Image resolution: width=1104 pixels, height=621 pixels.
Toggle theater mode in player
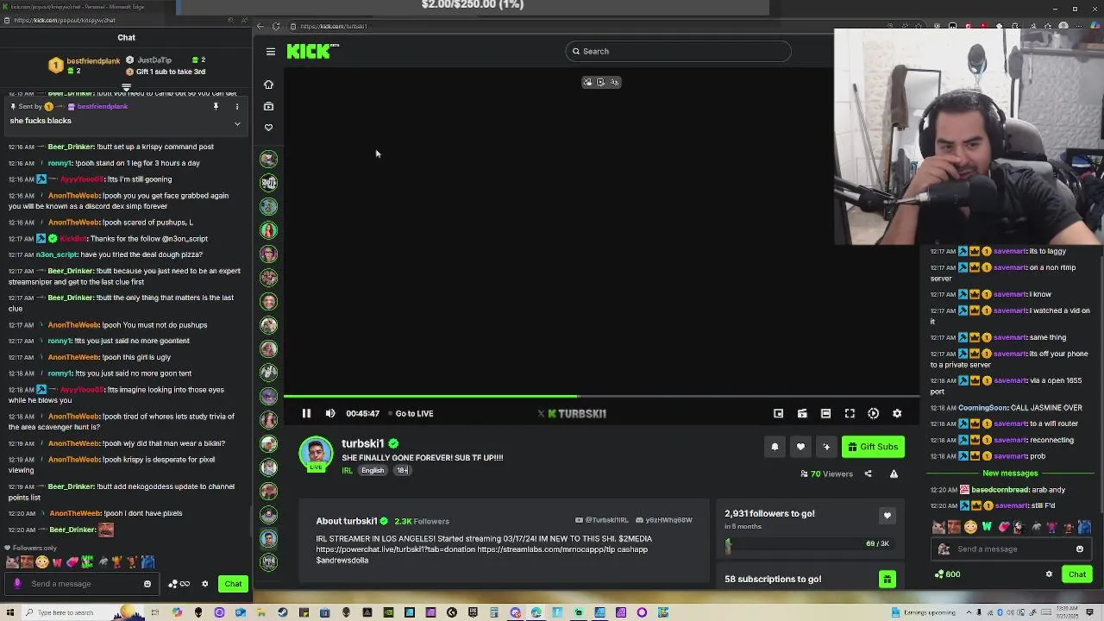pyautogui.click(x=825, y=413)
